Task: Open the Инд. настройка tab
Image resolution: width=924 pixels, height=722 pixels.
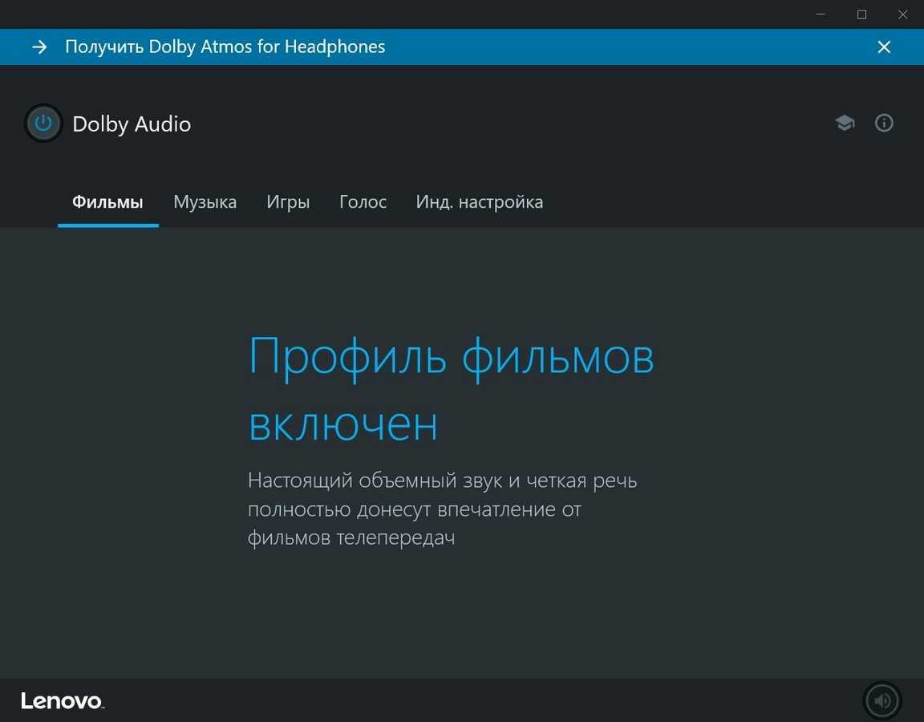Action: click(479, 202)
